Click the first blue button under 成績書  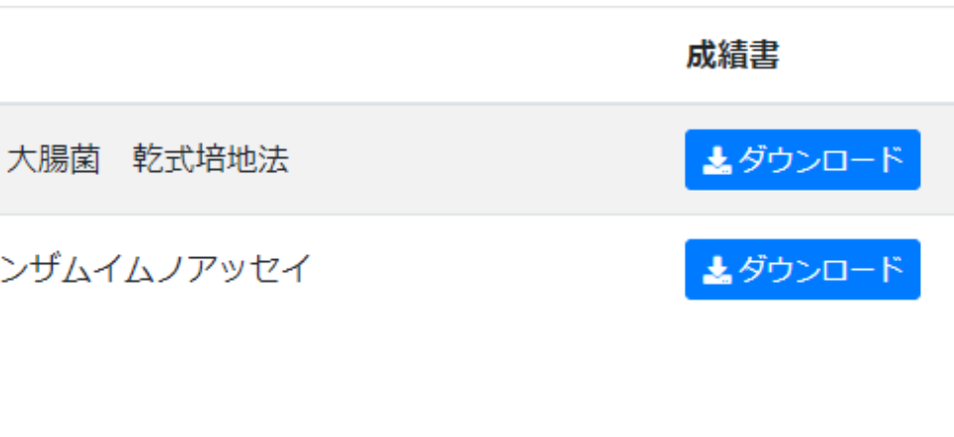tap(803, 160)
